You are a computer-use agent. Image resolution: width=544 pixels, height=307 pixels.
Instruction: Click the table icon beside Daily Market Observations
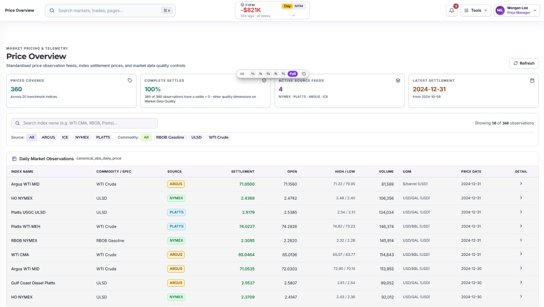tap(14, 159)
